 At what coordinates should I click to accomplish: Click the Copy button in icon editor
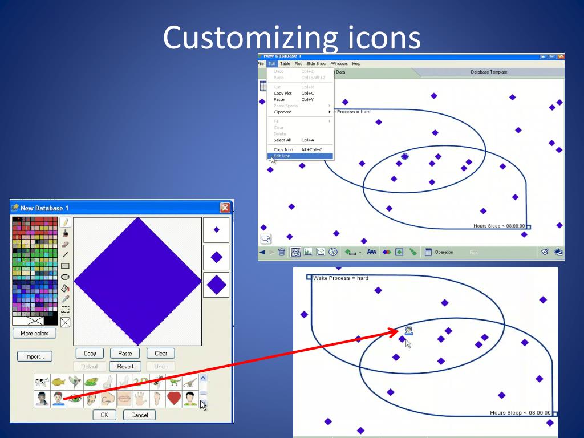(x=90, y=354)
